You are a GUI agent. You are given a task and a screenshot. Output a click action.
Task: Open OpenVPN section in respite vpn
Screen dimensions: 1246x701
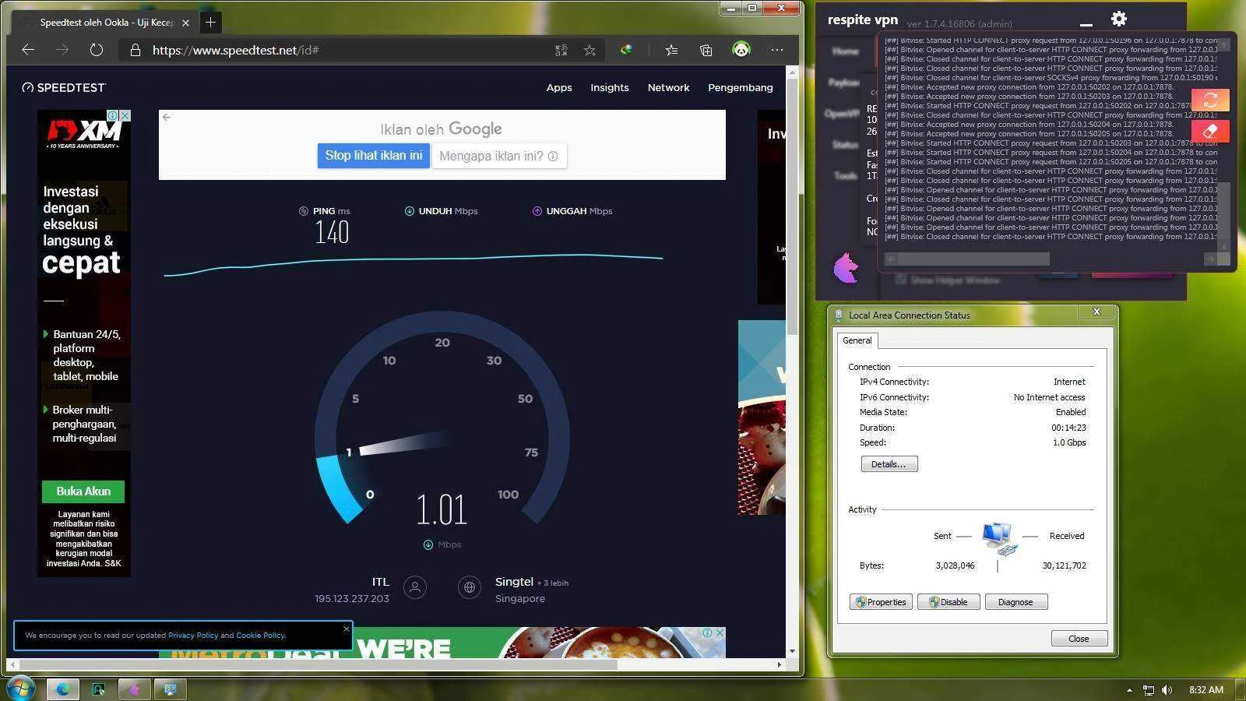coord(841,113)
